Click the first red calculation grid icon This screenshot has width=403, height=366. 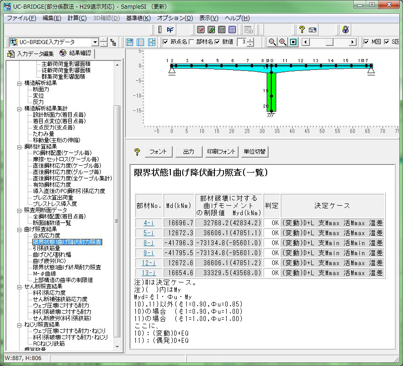pos(201,30)
